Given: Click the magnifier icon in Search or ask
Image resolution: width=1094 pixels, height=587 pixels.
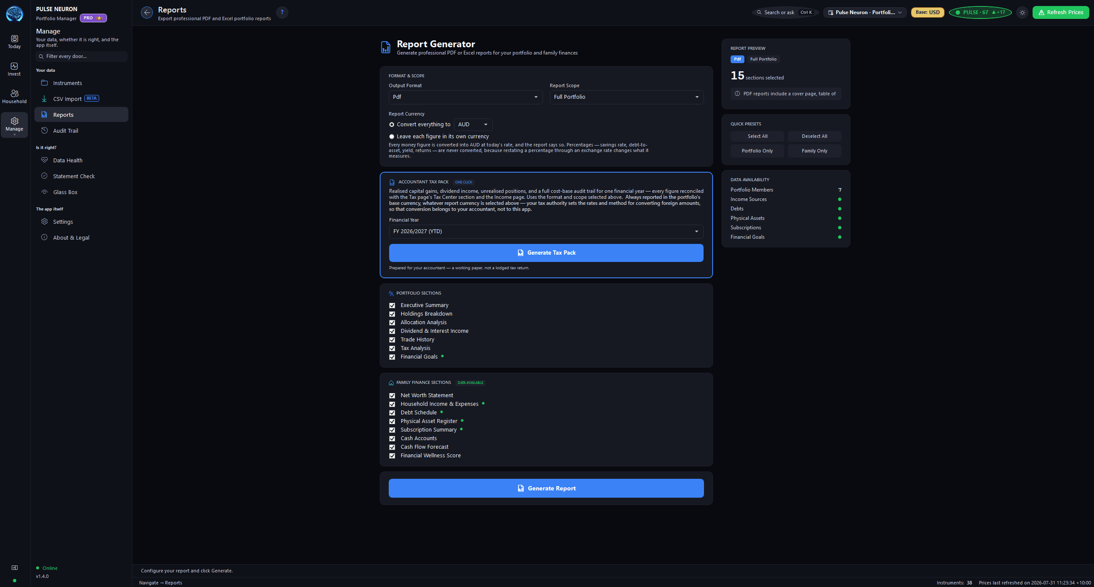Looking at the screenshot, I should (759, 12).
